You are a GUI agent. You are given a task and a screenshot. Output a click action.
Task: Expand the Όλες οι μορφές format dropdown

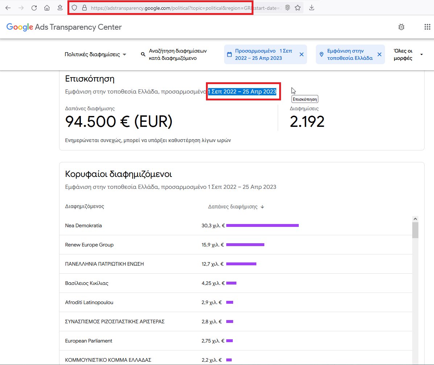(x=408, y=54)
